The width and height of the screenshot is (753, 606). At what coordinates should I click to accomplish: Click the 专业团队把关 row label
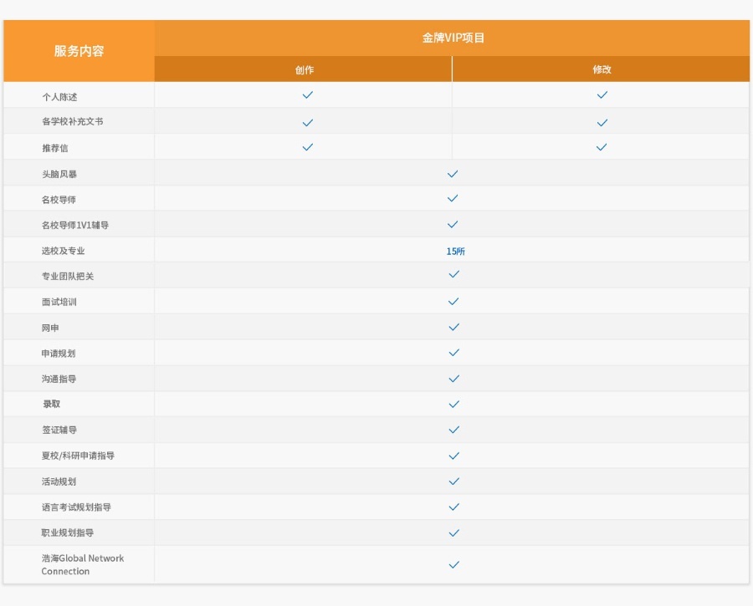coord(68,276)
